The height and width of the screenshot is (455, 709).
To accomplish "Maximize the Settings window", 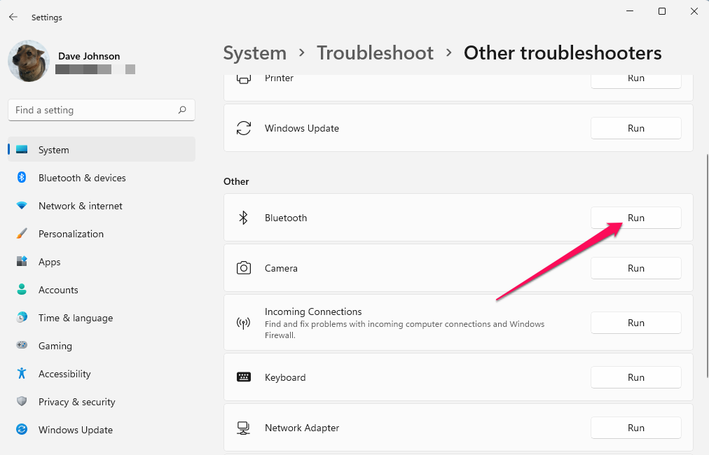I will click(x=662, y=11).
